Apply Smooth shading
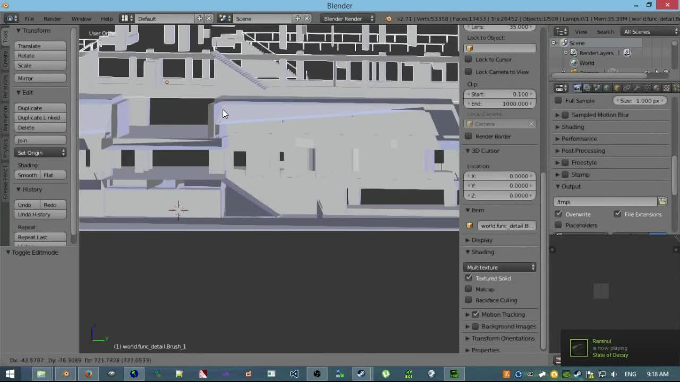Viewport: 680px width, 382px height. pos(27,175)
